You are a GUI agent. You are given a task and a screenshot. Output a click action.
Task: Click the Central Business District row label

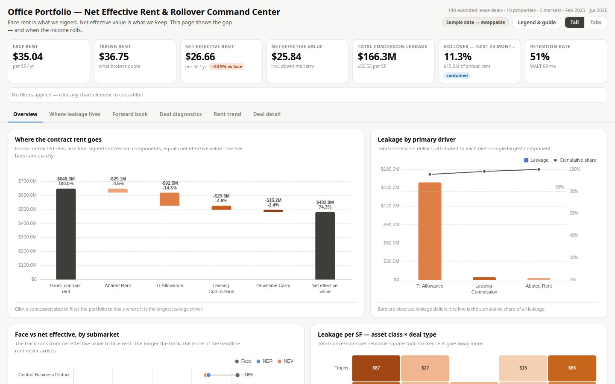44,375
